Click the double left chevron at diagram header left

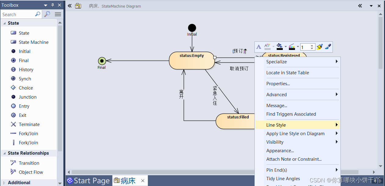70,6
